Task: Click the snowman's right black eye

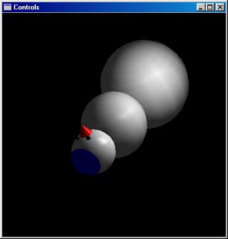Action: coord(88,138)
